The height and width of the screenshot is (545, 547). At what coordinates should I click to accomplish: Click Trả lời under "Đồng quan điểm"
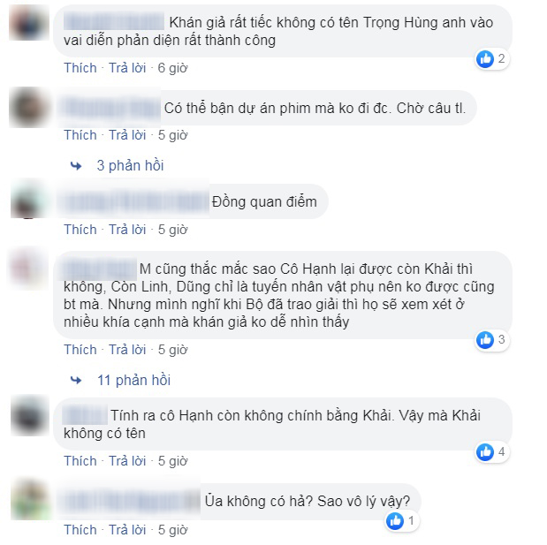[127, 230]
